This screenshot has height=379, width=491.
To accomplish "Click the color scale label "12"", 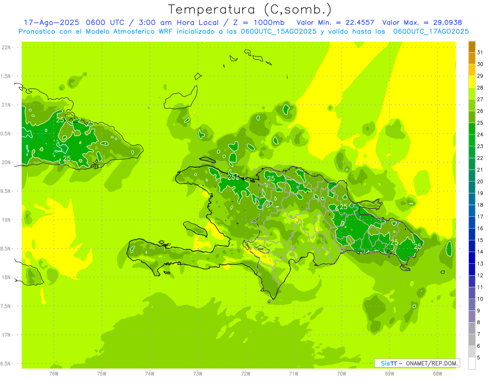I will (480, 276).
